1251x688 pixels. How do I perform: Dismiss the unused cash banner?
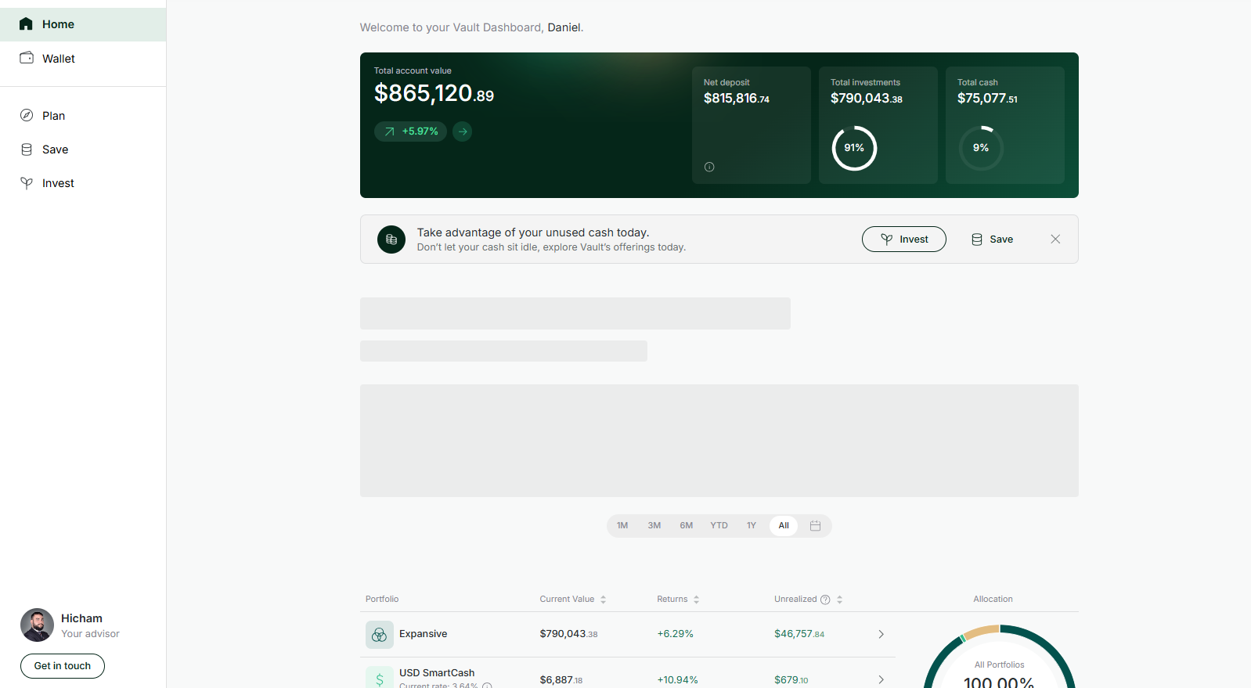tap(1055, 240)
